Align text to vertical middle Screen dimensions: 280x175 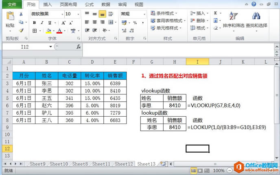tap(95, 14)
